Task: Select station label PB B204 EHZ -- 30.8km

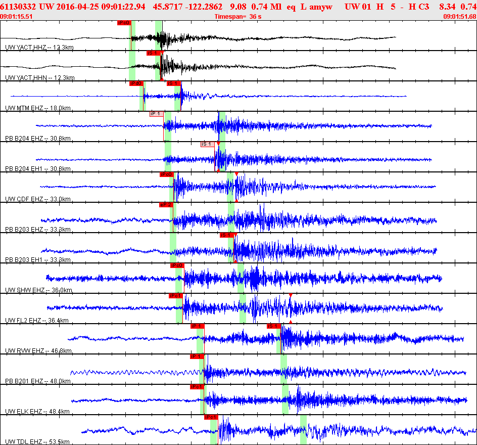Action: click(38, 139)
